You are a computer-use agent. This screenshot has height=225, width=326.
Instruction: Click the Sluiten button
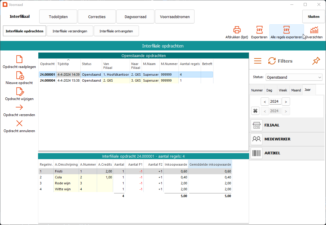pyautogui.click(x=314, y=17)
